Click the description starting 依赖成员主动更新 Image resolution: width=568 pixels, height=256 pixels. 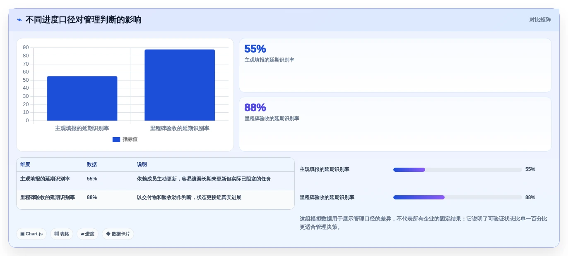click(x=204, y=179)
